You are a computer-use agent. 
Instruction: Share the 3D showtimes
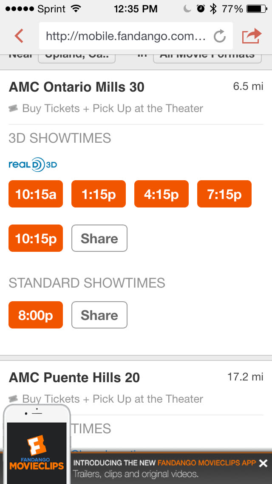(x=99, y=238)
